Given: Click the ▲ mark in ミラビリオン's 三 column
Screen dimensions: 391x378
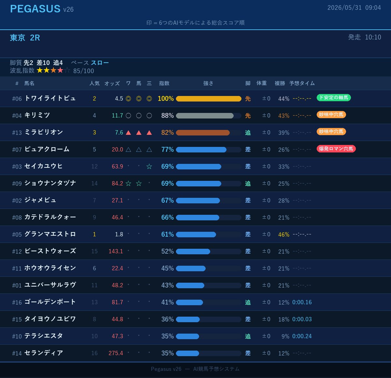Looking at the screenshot, I should coord(149,133).
